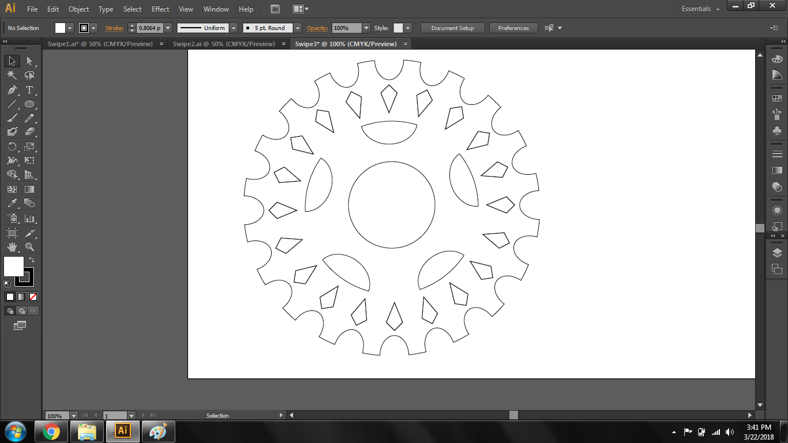Select the Pen tool
The height and width of the screenshot is (443, 788).
12,90
